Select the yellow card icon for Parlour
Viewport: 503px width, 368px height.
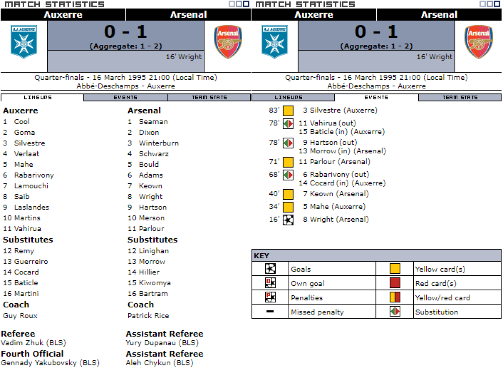[x=288, y=162]
